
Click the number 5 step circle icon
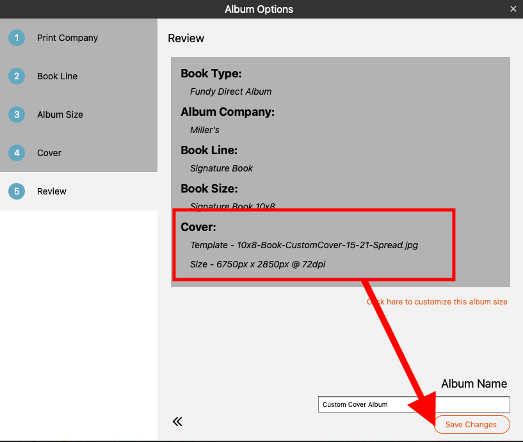17,191
